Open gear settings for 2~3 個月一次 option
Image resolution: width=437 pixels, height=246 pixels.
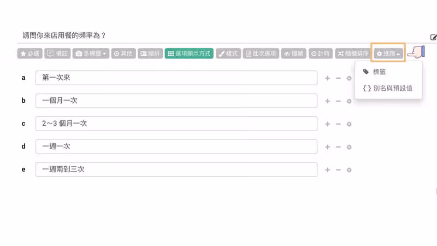(x=349, y=124)
